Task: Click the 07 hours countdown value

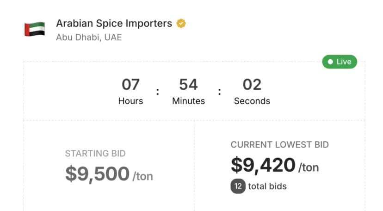Action: (130, 85)
